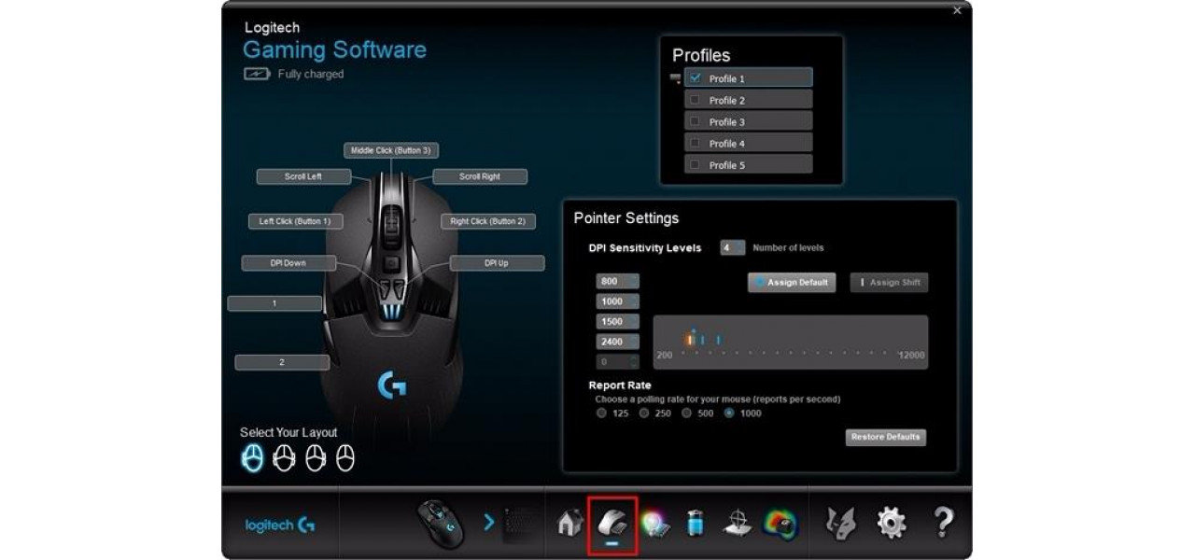Click the "Fully charged" status text
This screenshot has width=1195, height=560.
click(x=311, y=74)
